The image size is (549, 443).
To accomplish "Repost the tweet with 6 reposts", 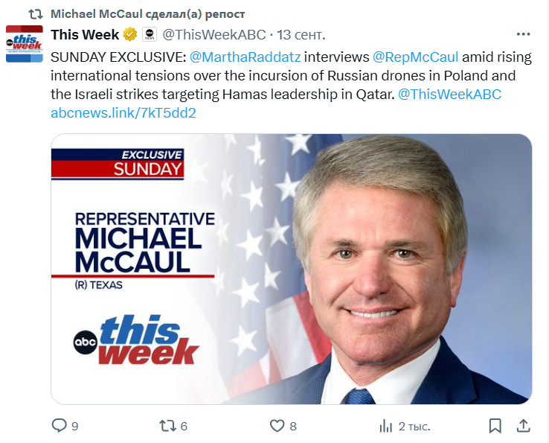I will pos(168,425).
